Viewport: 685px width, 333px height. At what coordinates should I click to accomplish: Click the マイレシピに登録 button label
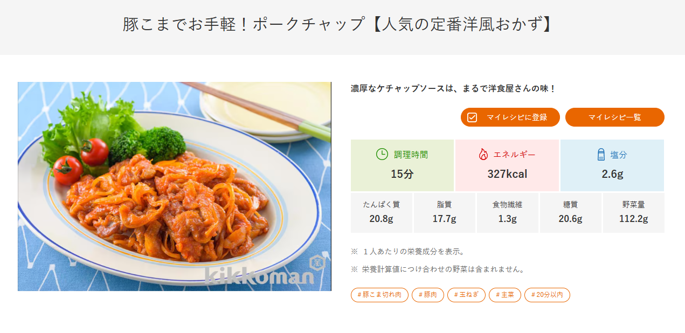516,117
